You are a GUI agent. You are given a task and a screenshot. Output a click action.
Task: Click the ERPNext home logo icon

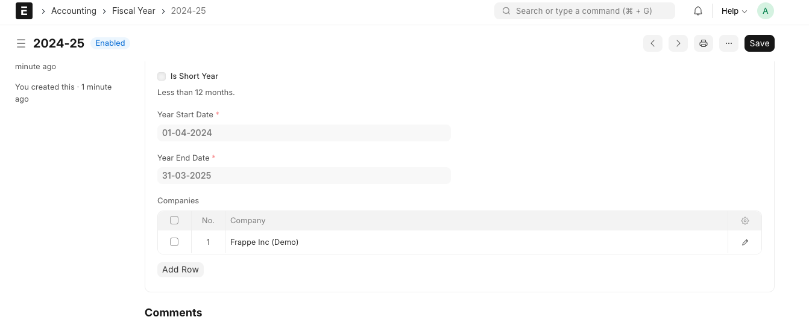(24, 11)
